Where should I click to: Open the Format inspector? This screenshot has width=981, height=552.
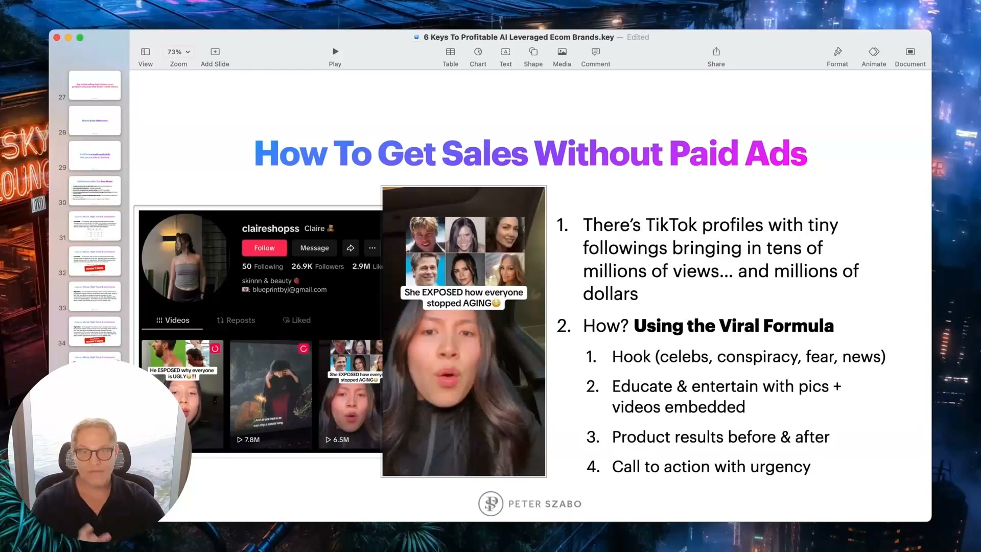837,52
